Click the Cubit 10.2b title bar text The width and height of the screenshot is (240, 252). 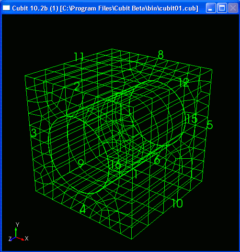[x=105, y=8]
